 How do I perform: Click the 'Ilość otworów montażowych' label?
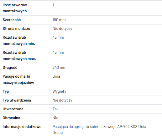click(15, 8)
